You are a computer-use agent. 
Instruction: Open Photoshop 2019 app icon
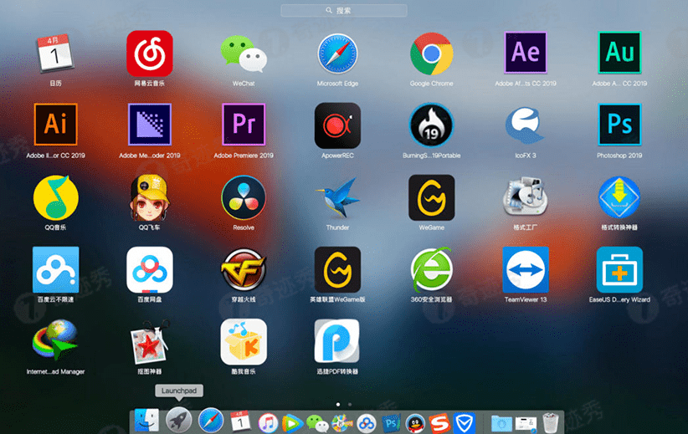pos(619,125)
